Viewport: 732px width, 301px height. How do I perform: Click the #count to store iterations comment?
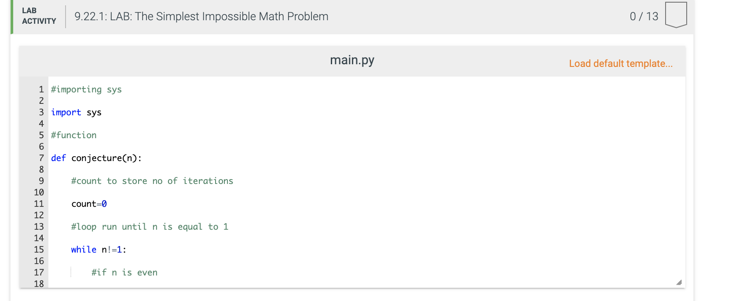pyautogui.click(x=152, y=181)
